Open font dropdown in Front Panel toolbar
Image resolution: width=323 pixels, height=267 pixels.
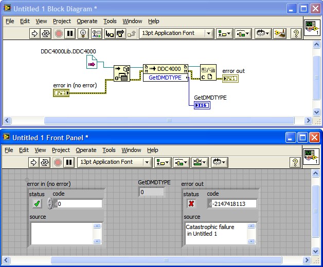(115, 162)
